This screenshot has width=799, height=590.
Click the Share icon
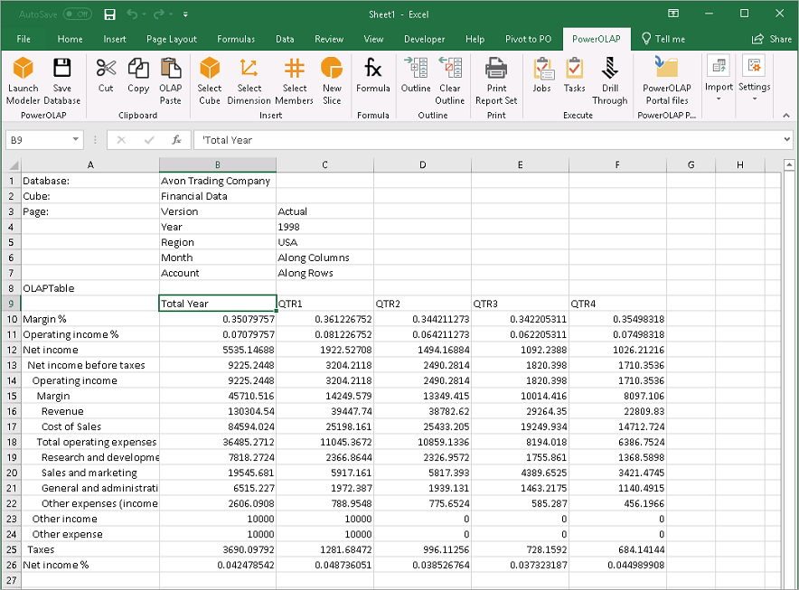coord(757,39)
